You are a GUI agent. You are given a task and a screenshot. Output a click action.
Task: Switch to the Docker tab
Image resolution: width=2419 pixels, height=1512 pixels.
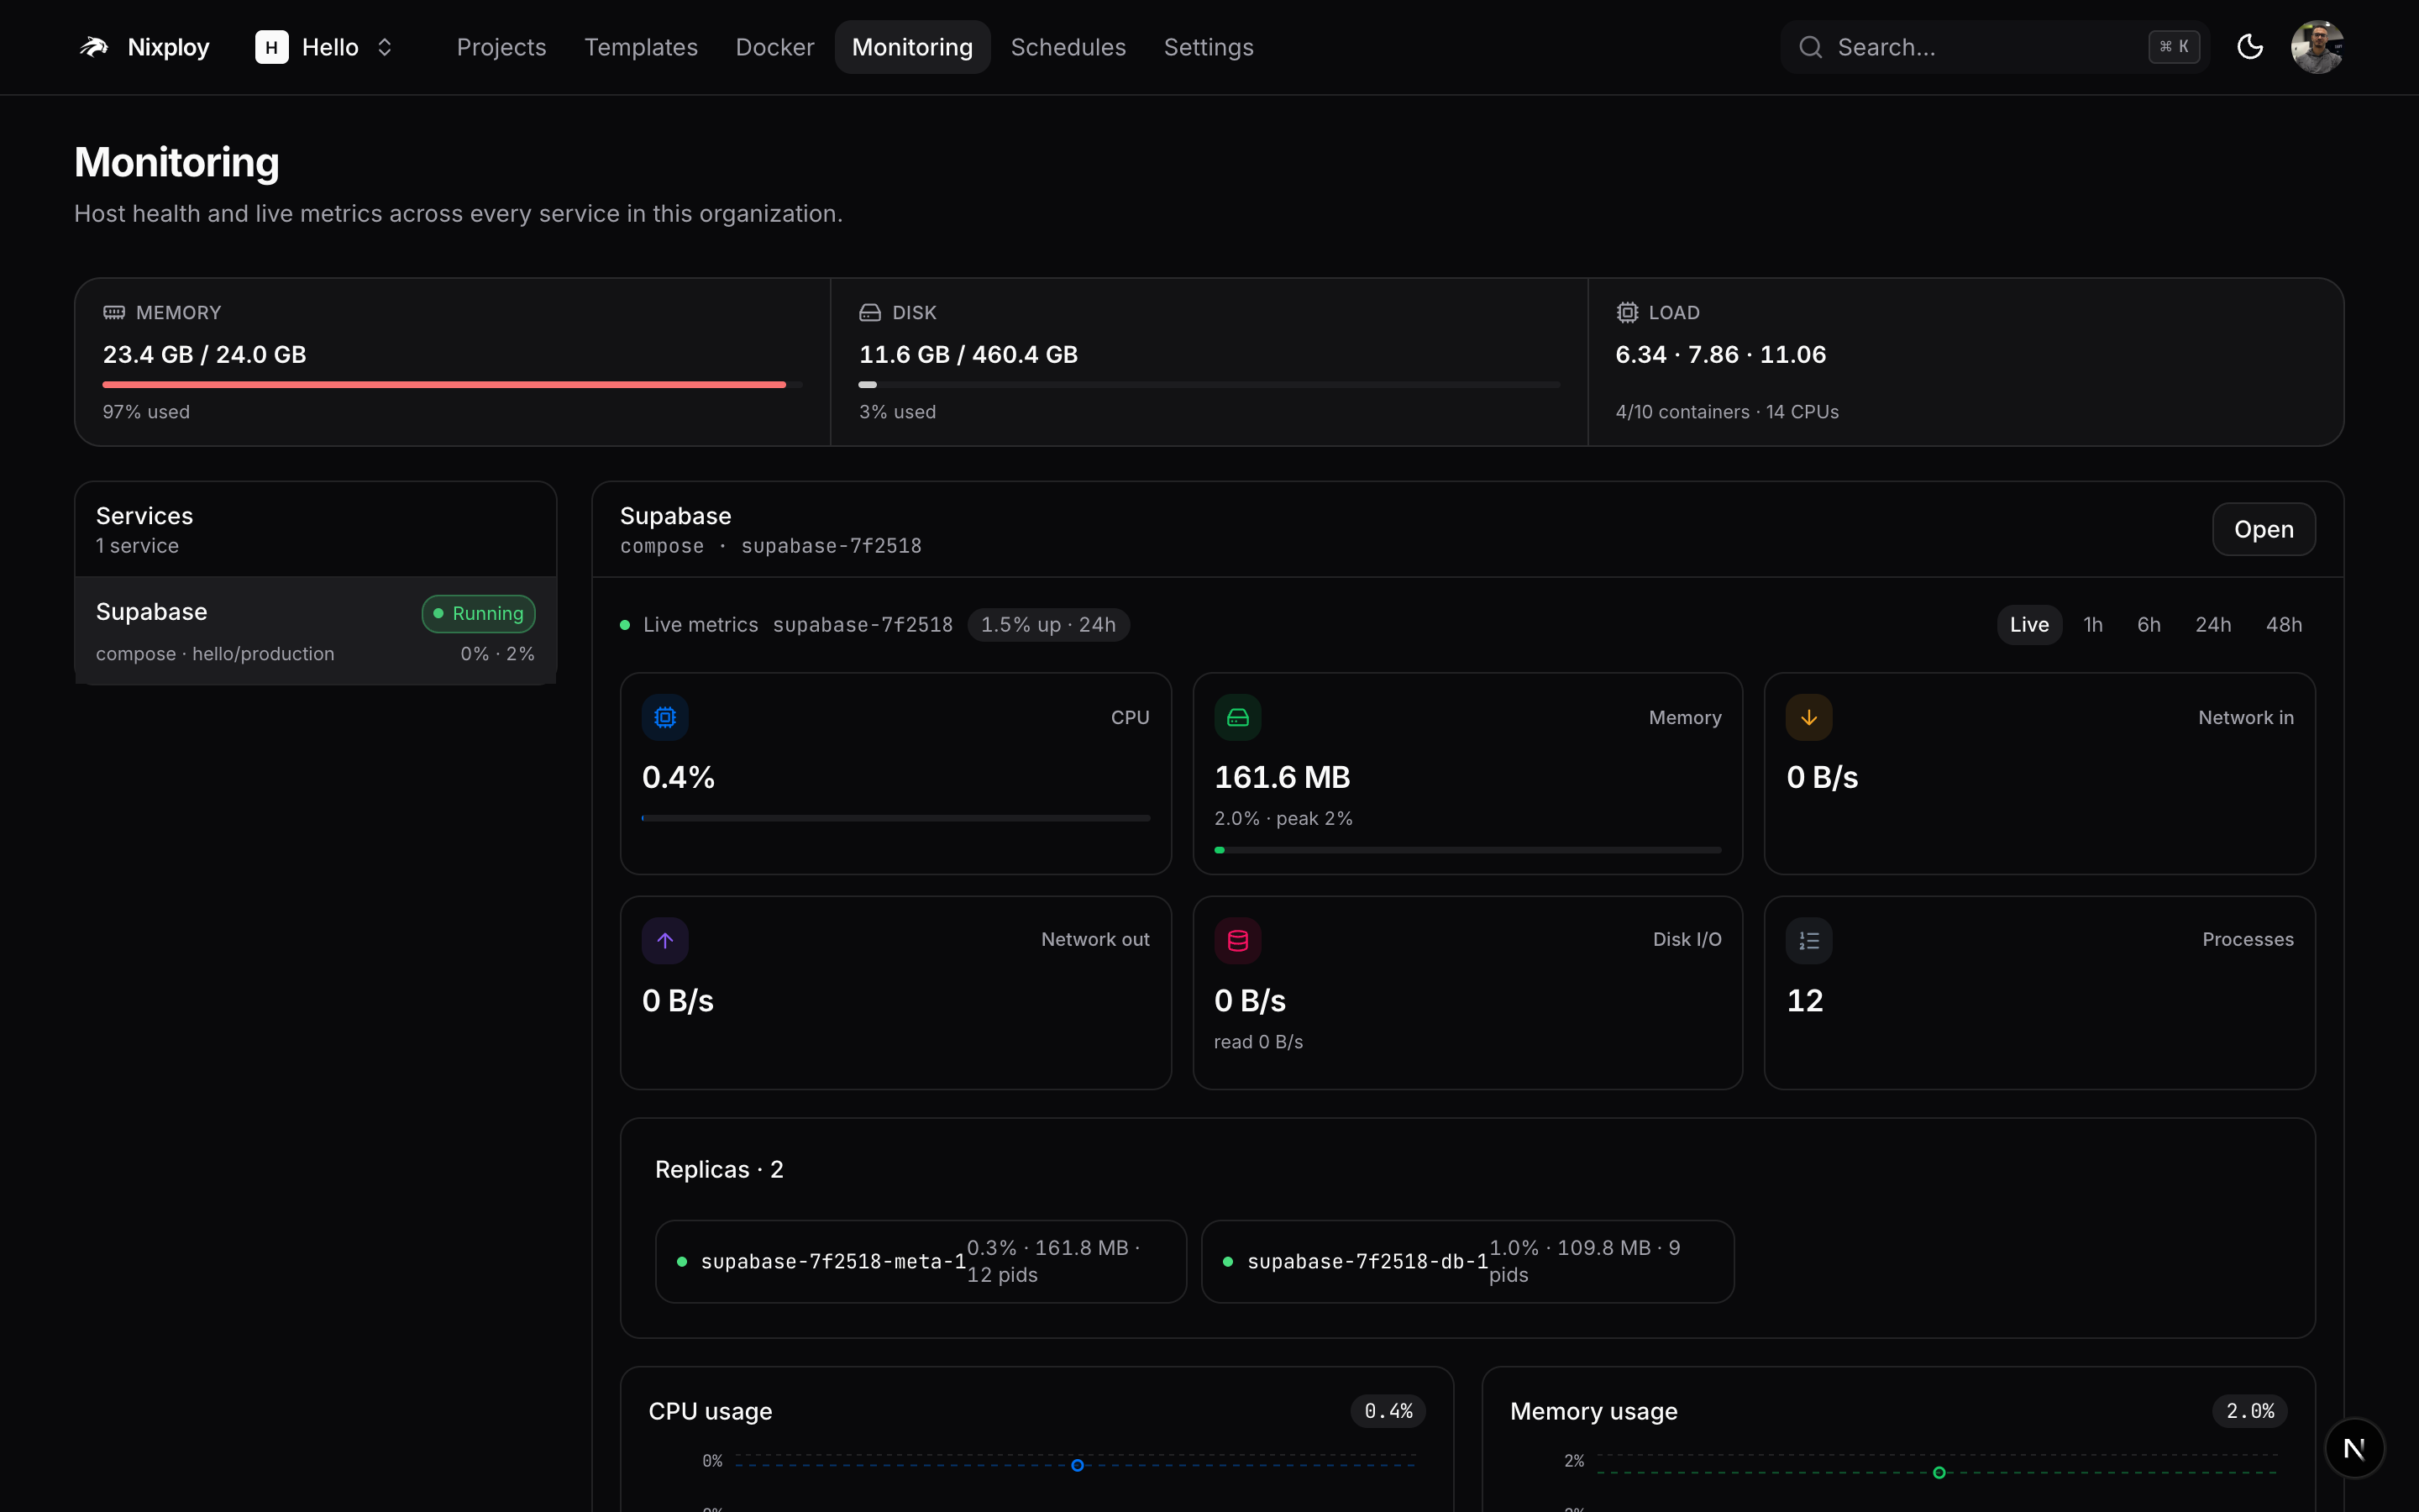pyautogui.click(x=774, y=47)
